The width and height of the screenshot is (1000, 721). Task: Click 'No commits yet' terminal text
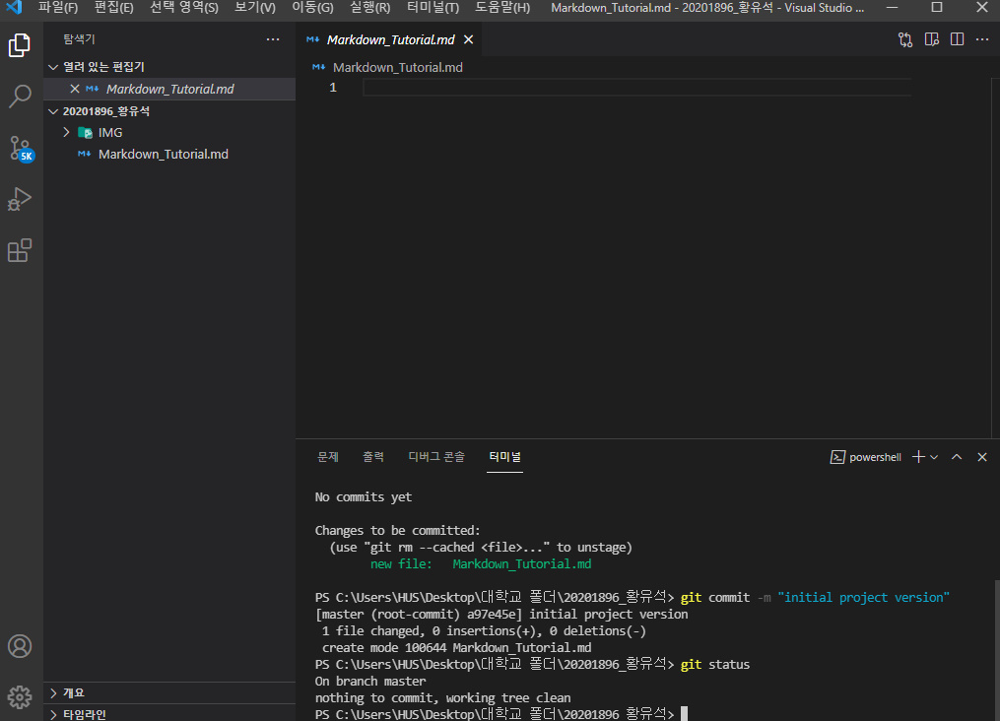(364, 497)
